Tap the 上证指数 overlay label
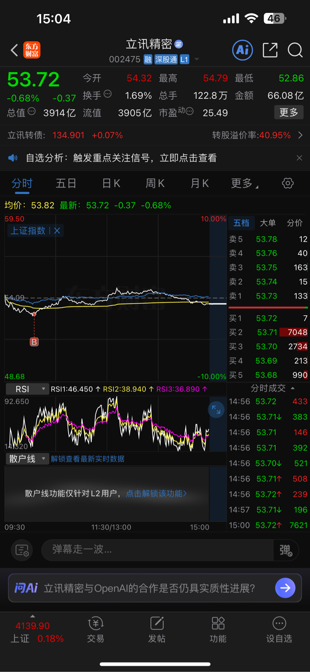 (28, 230)
